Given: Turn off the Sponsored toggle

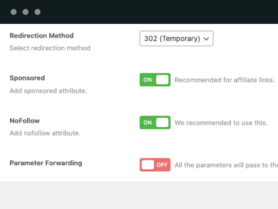Looking at the screenshot, I should (155, 80).
